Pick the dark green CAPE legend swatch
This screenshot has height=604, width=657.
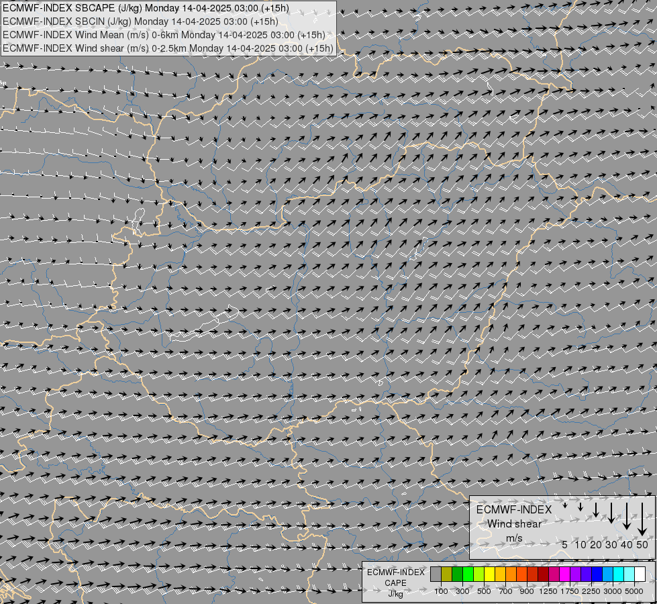click(457, 574)
